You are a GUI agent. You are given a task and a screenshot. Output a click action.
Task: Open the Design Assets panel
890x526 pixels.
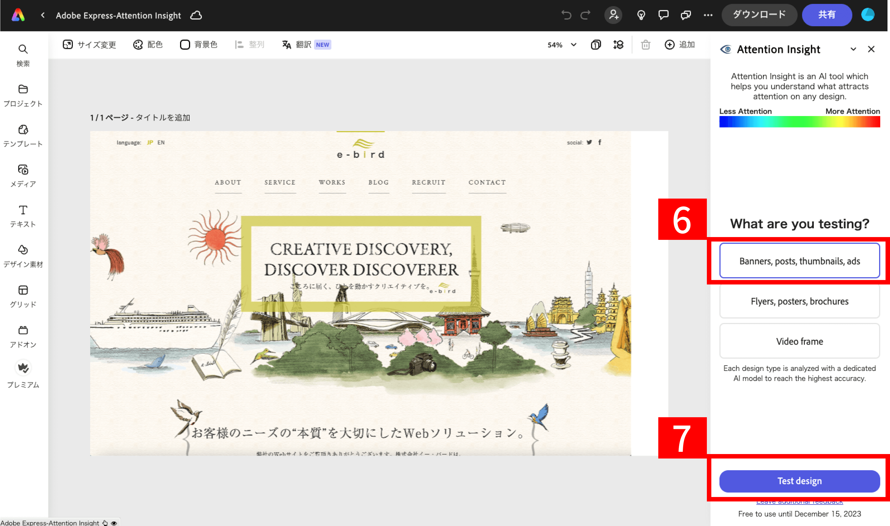[23, 255]
